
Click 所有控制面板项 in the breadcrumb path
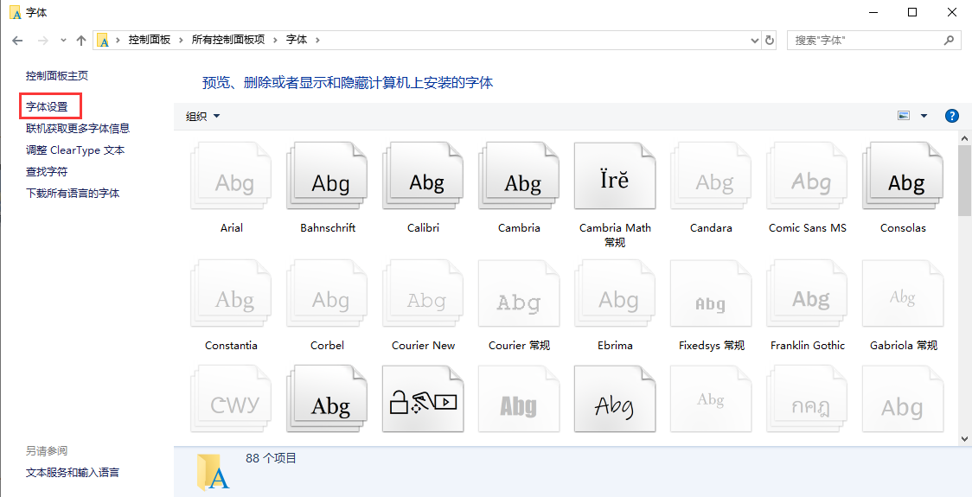[x=228, y=40]
